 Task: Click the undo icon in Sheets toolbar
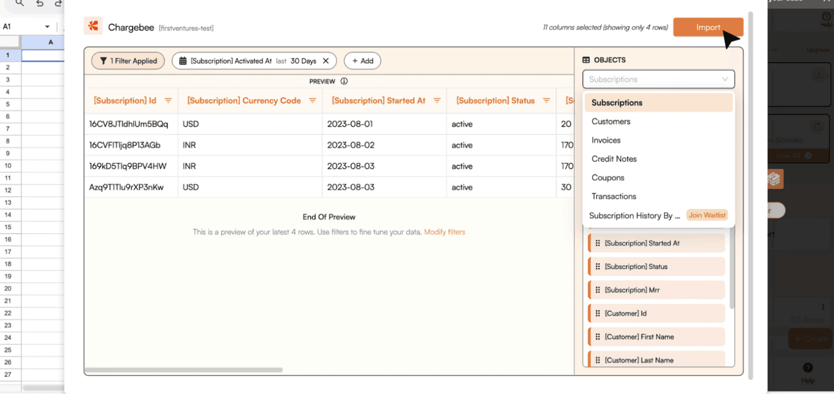coord(40,3)
